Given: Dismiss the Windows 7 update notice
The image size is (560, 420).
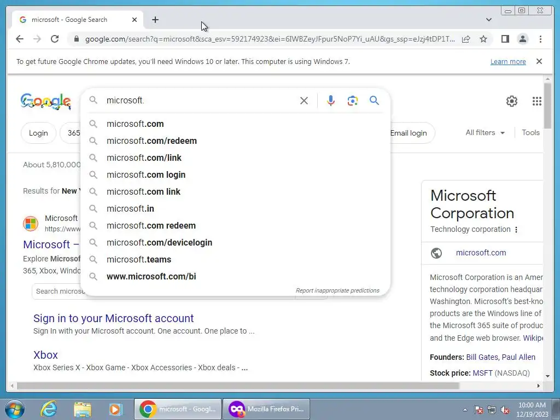Looking at the screenshot, I should [x=539, y=61].
